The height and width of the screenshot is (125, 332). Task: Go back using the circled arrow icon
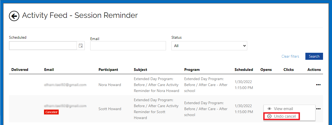[x=14, y=16]
